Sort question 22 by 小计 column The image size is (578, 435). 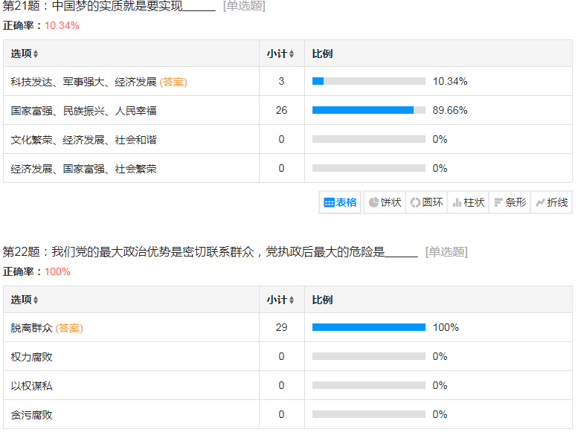(x=280, y=300)
